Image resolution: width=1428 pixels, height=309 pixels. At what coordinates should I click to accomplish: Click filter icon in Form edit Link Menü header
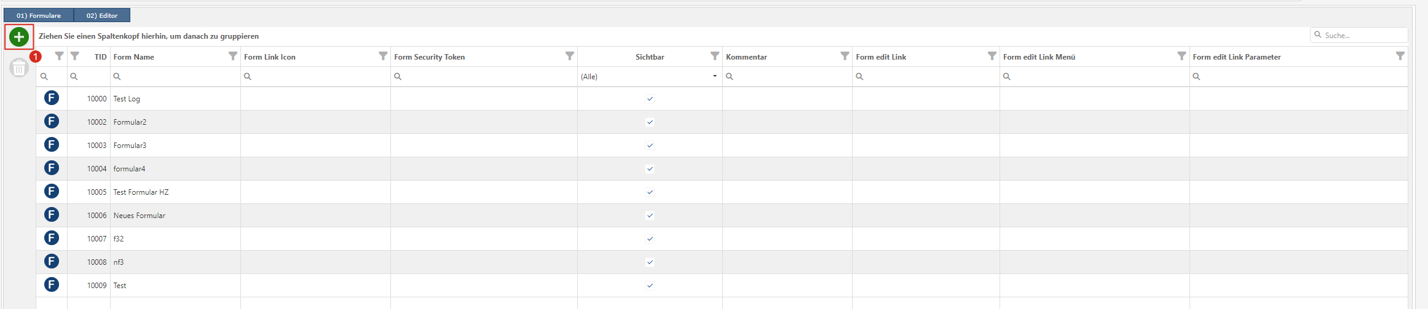click(x=1181, y=56)
